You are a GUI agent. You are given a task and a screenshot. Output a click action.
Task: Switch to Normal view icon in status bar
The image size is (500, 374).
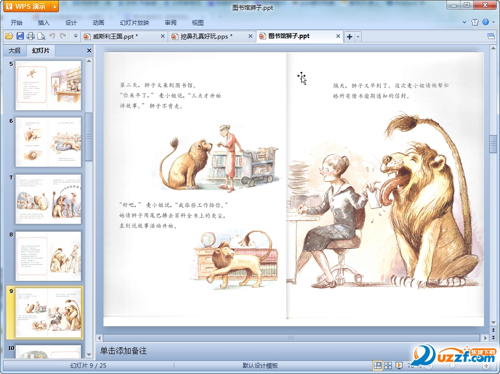point(378,365)
